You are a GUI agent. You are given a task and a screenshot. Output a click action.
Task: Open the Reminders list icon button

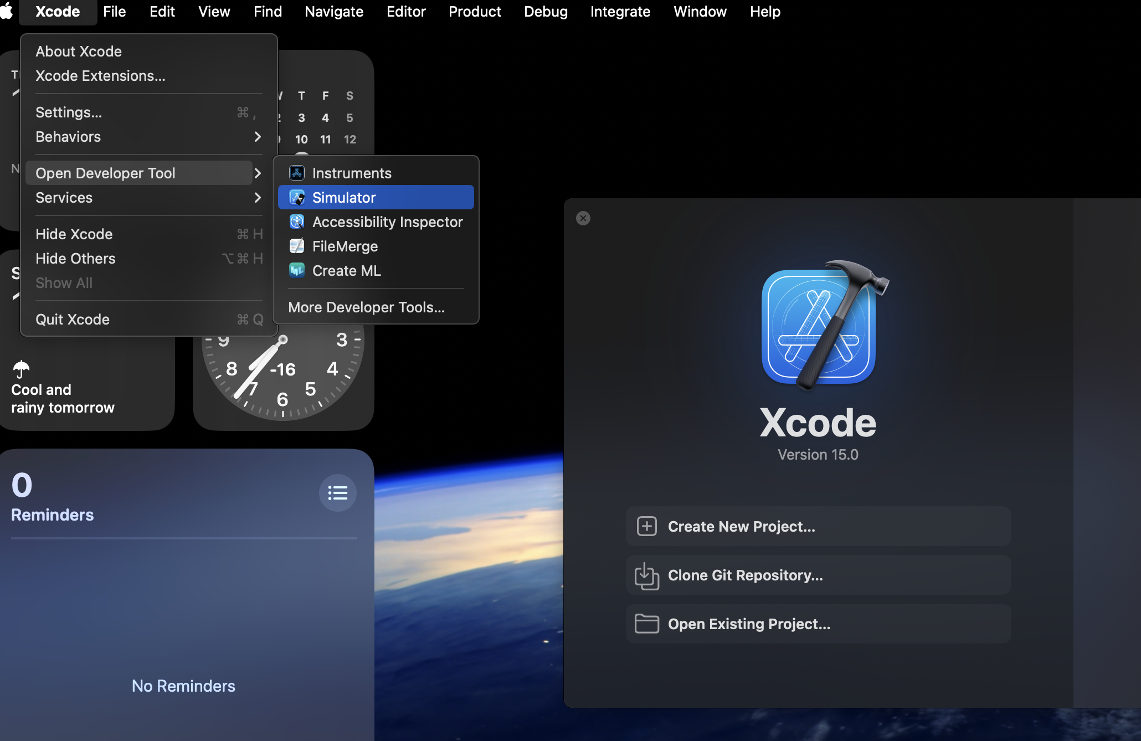click(x=337, y=492)
